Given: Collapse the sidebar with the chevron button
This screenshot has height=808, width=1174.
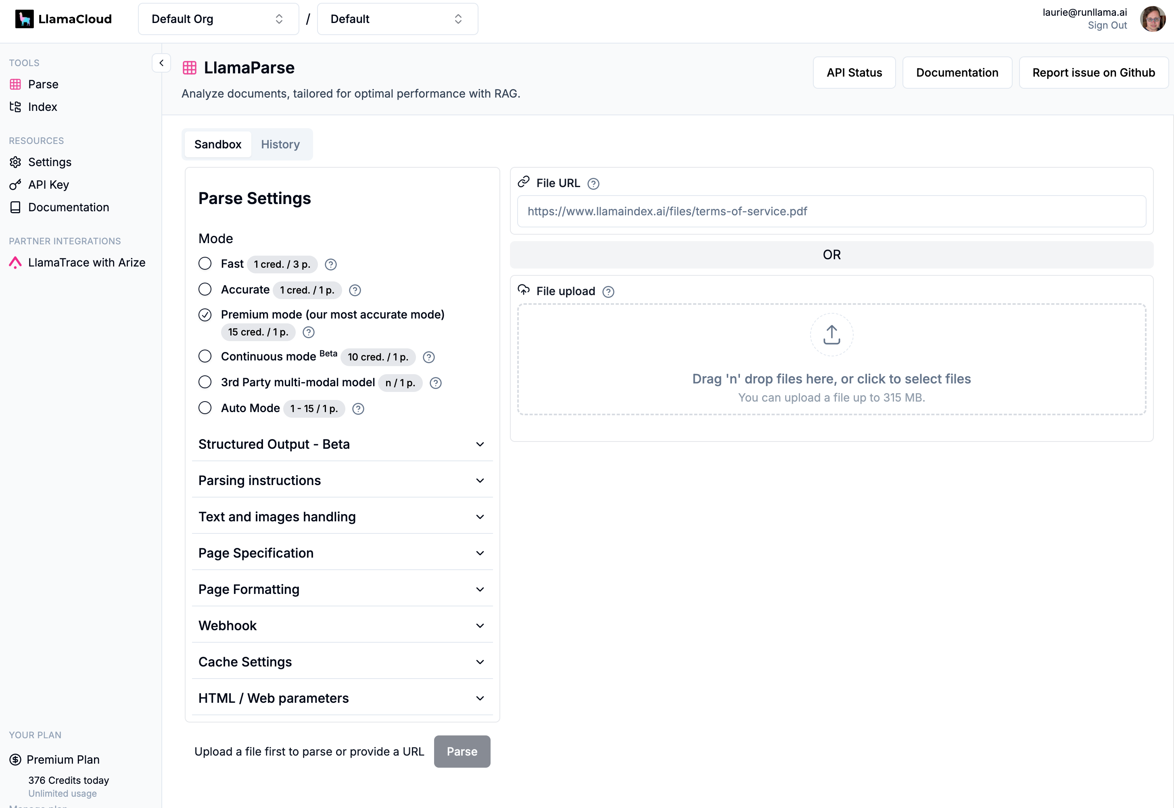Looking at the screenshot, I should coord(161,63).
